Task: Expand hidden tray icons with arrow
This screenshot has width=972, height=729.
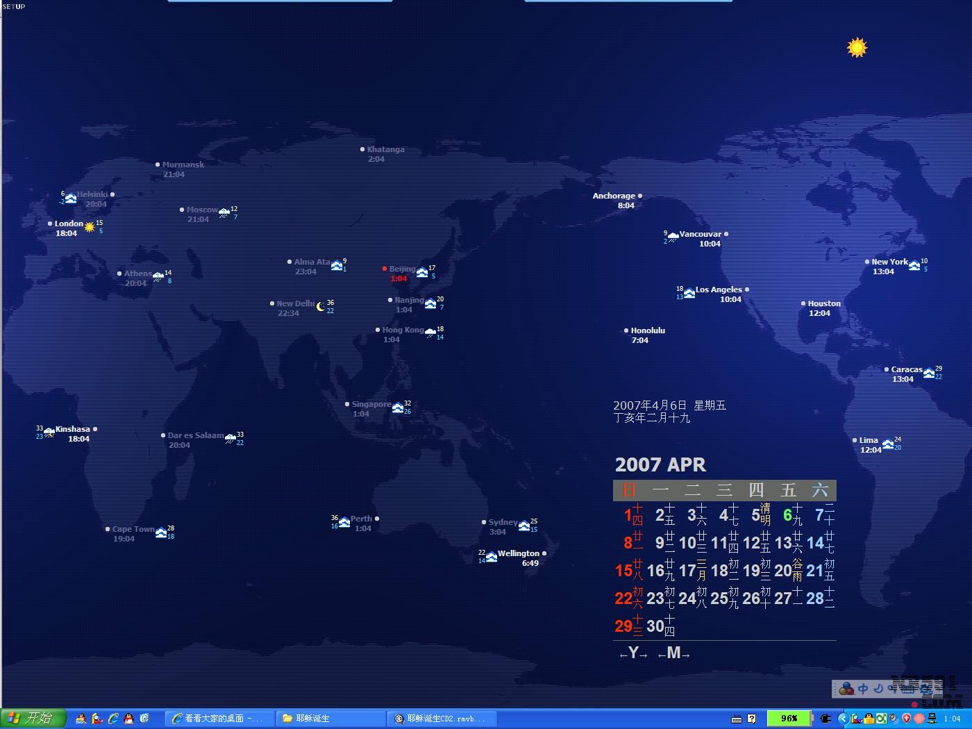Action: (x=843, y=719)
